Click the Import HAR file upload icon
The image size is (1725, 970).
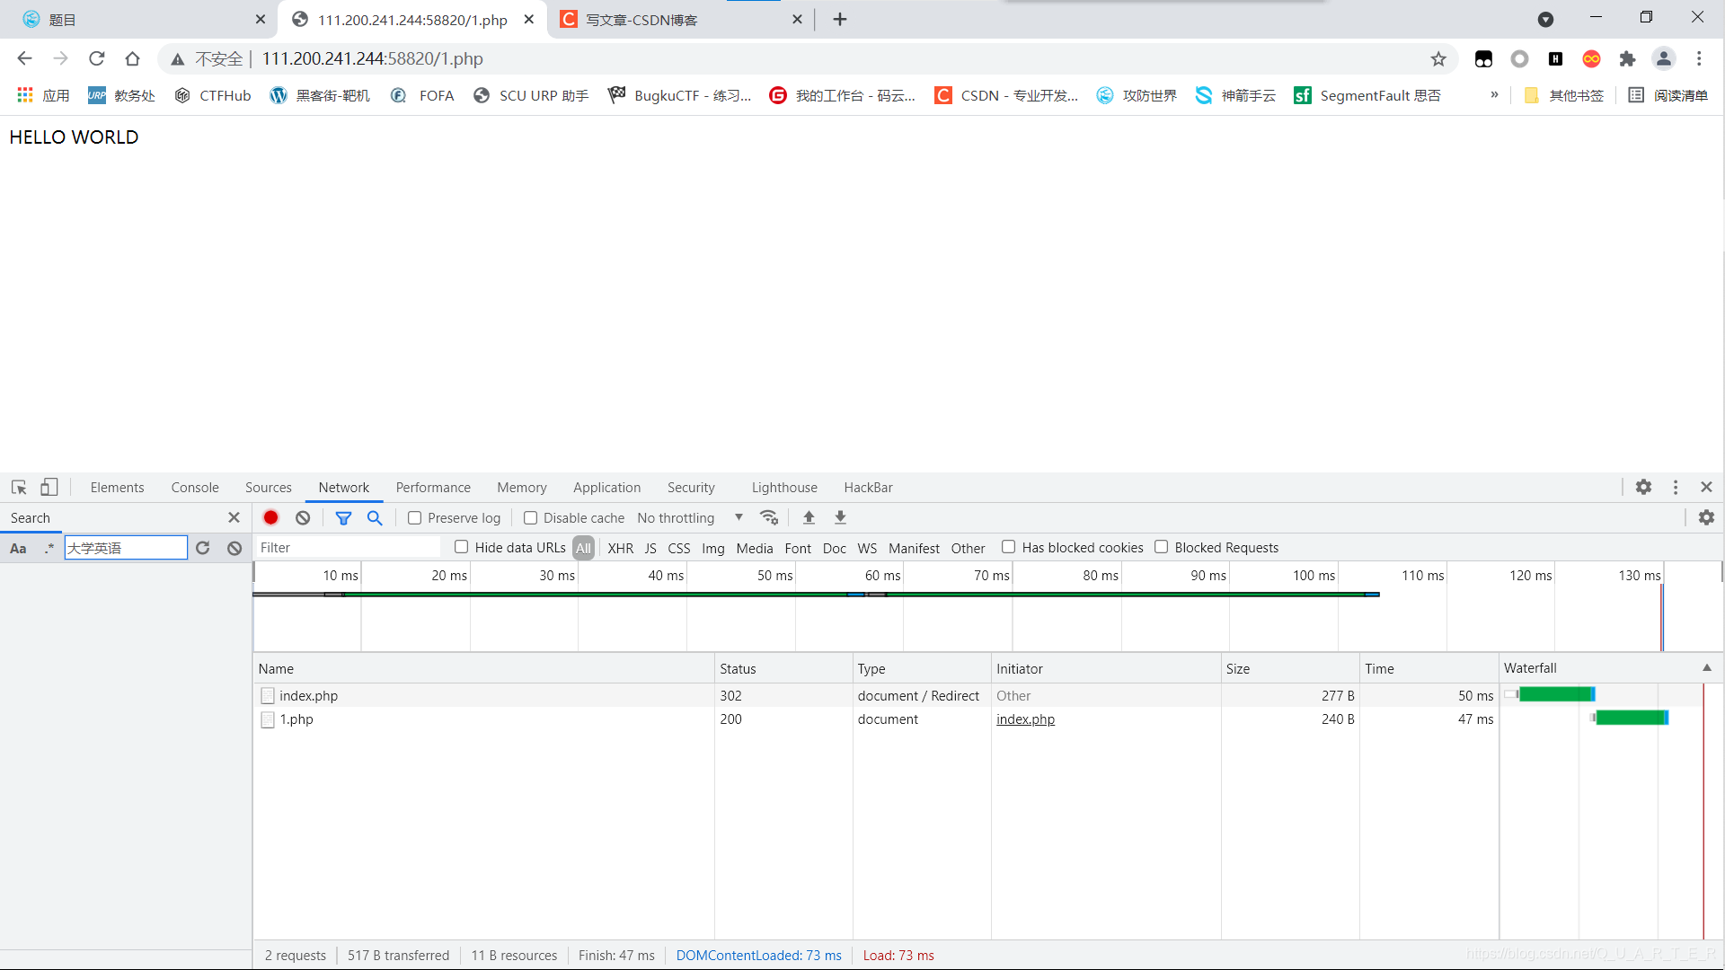(809, 517)
